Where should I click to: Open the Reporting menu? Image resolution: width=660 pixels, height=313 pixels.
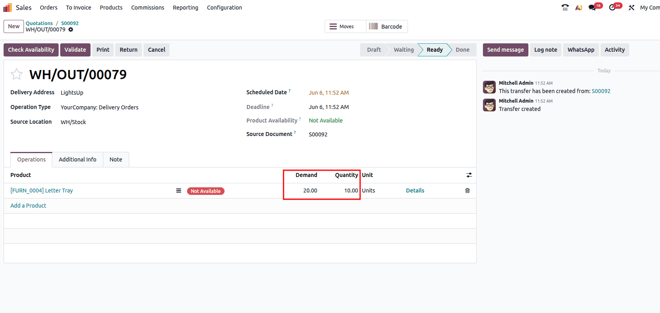pos(185,8)
